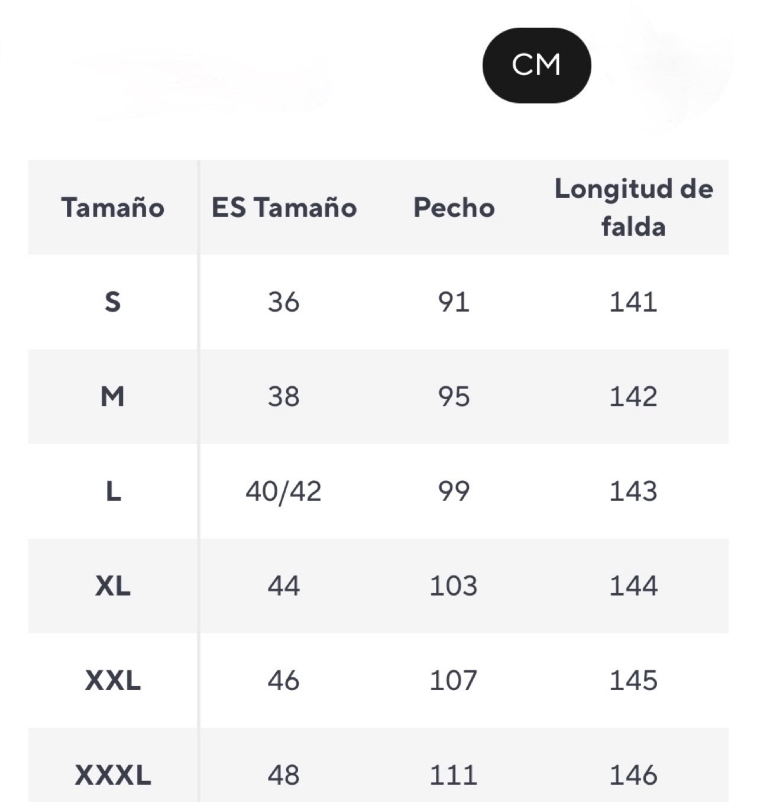Click chest value 107 cell

(x=454, y=681)
